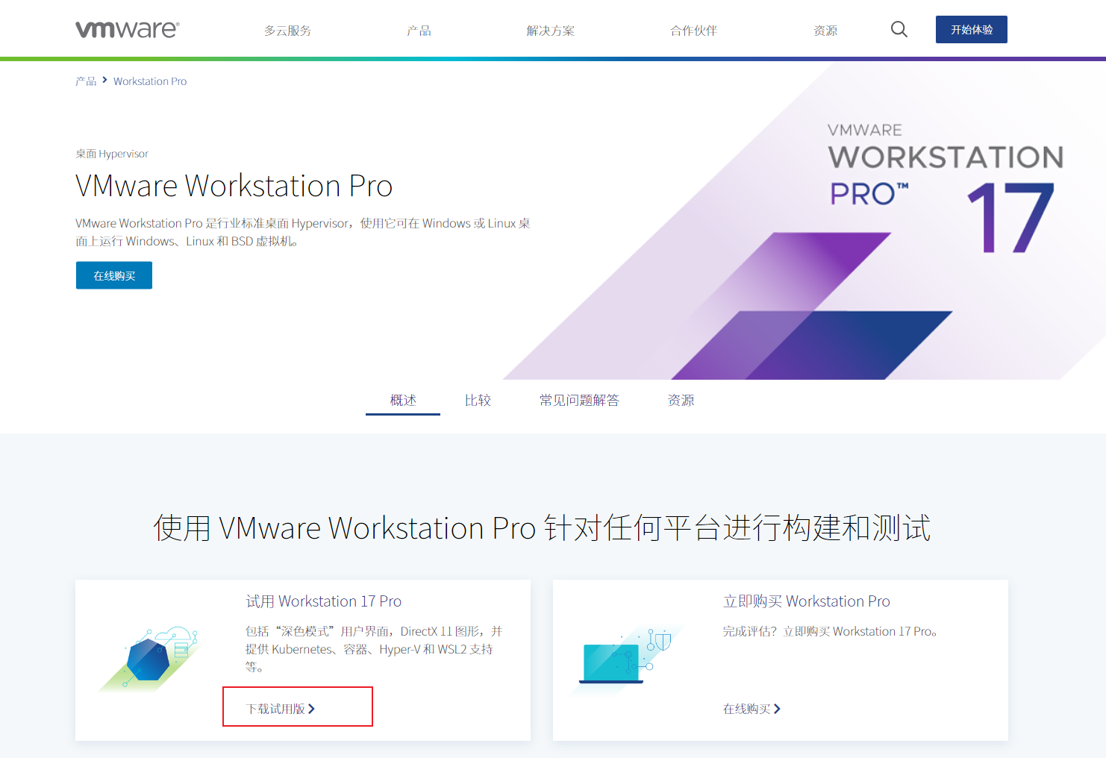Click the 在线购买 link in purchase card

pos(752,709)
